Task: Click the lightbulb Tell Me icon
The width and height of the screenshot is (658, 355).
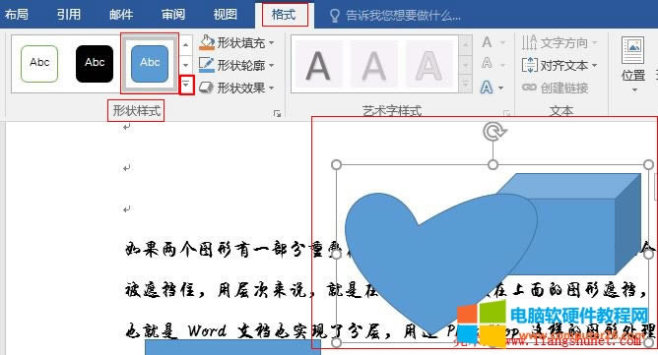Action: point(335,16)
